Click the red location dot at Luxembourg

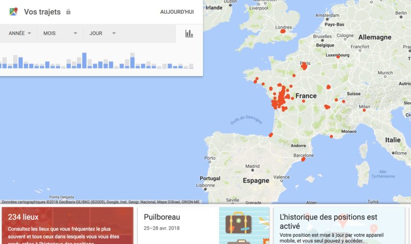pyautogui.click(x=338, y=57)
